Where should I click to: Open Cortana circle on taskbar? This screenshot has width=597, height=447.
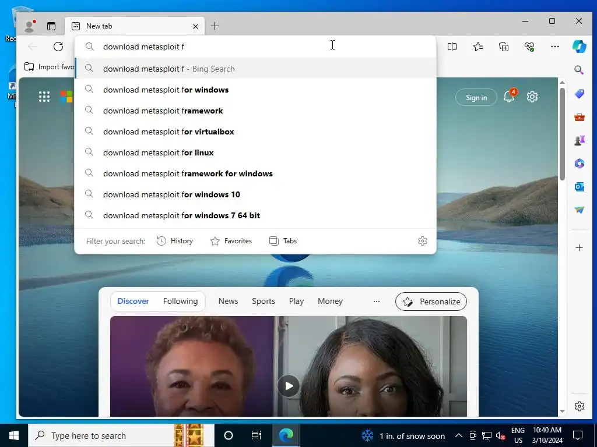click(x=229, y=435)
